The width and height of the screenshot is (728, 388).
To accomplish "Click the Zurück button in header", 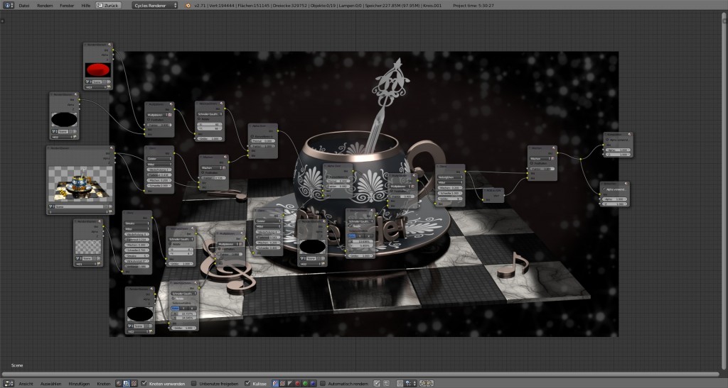I will pos(109,6).
